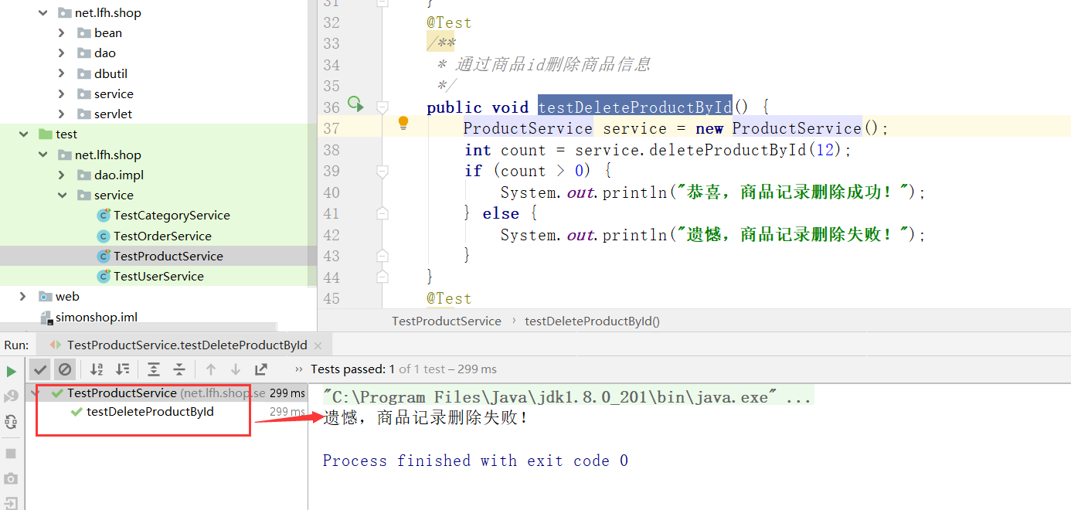Open TestProductService class in tree

[168, 256]
